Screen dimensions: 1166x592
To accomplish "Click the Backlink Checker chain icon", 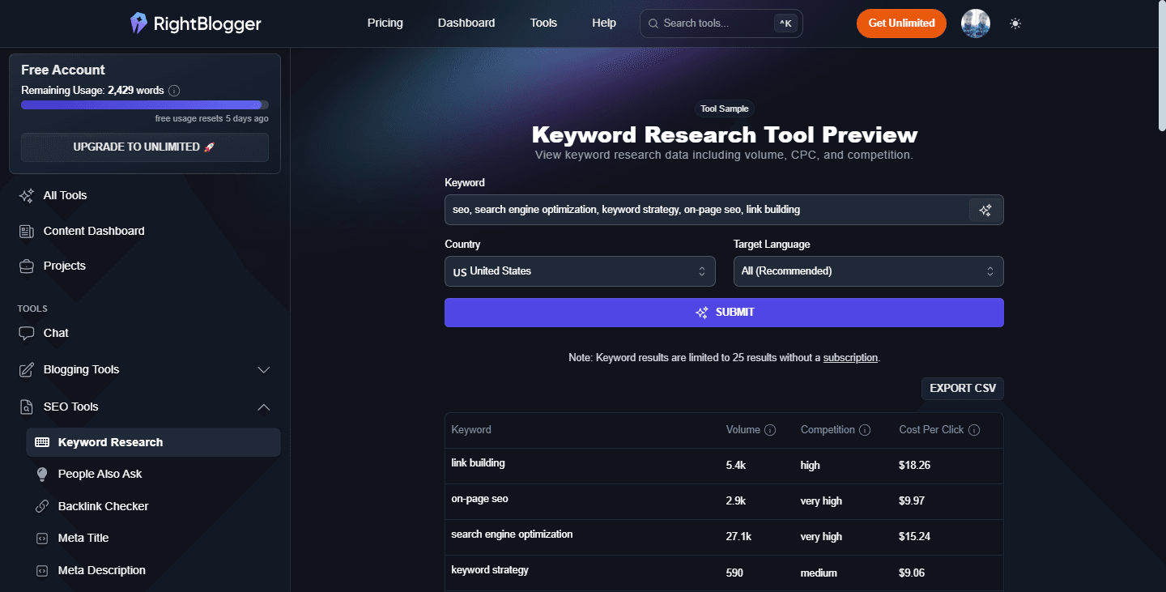I will (42, 506).
